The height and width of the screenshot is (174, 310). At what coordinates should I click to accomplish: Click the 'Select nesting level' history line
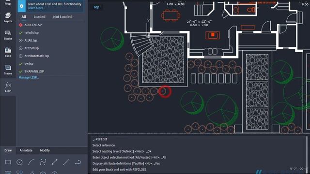click(x=122, y=151)
